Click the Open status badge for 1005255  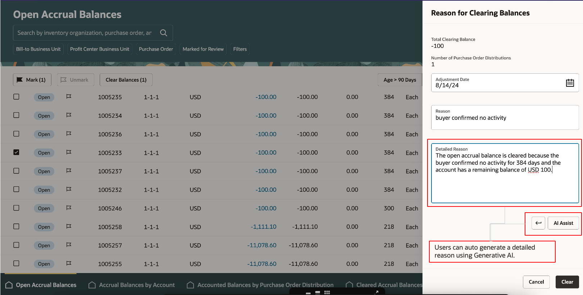coord(44,264)
